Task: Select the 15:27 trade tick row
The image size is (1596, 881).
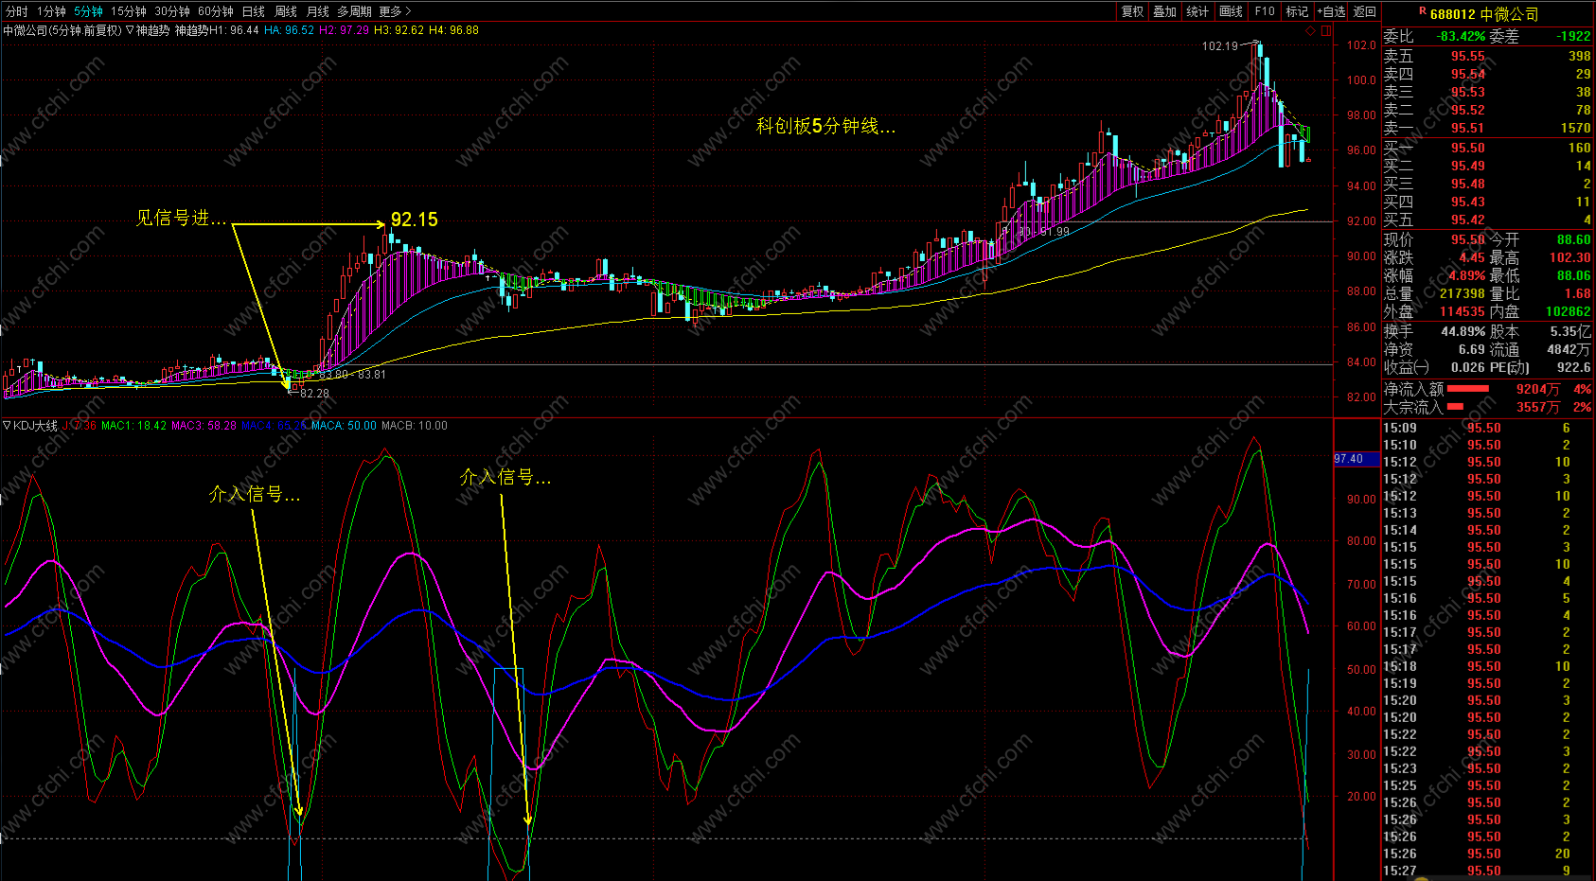Action: coord(1487,872)
